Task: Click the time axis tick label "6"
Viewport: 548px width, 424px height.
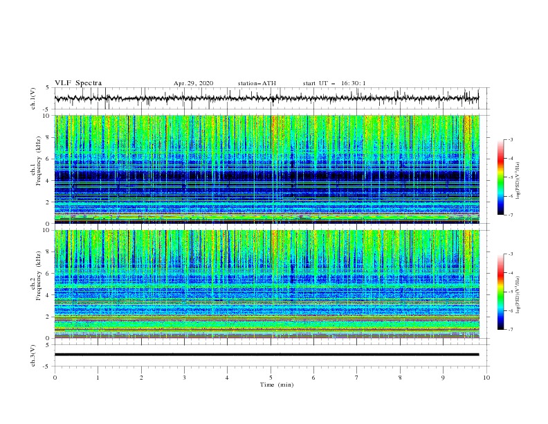Action: (313, 378)
